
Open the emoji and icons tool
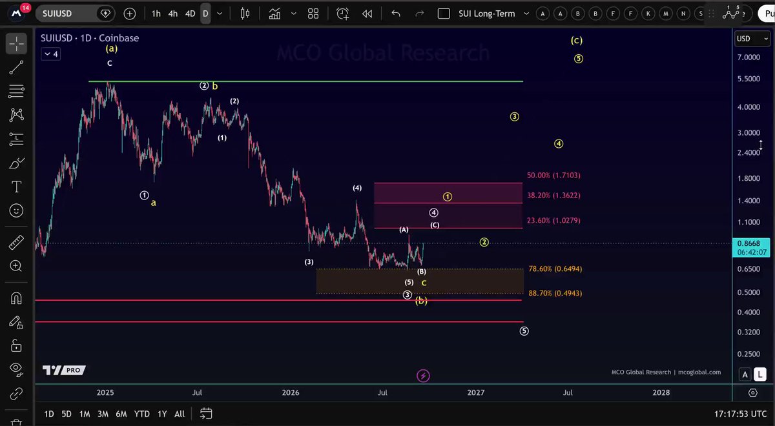click(x=16, y=210)
